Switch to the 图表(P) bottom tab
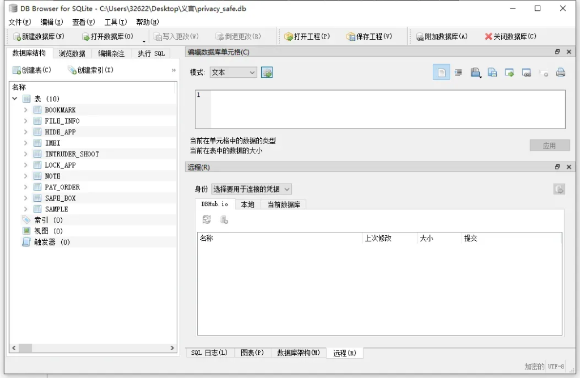 [252, 353]
